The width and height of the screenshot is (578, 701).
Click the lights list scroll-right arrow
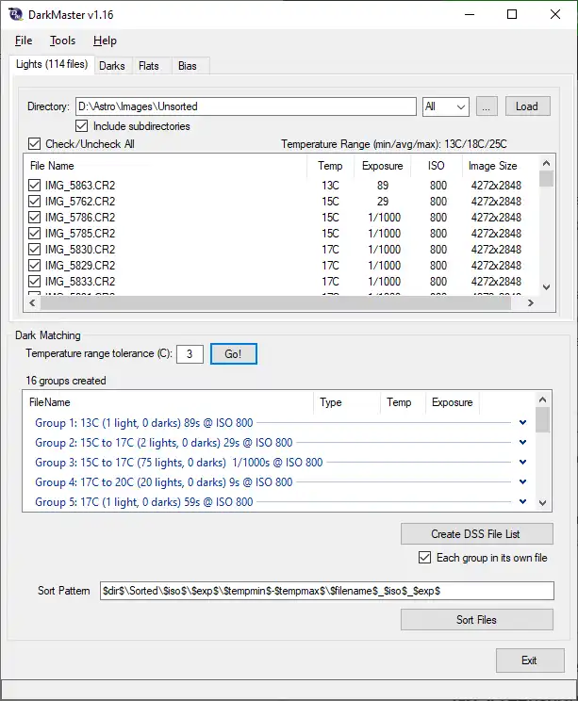point(531,302)
